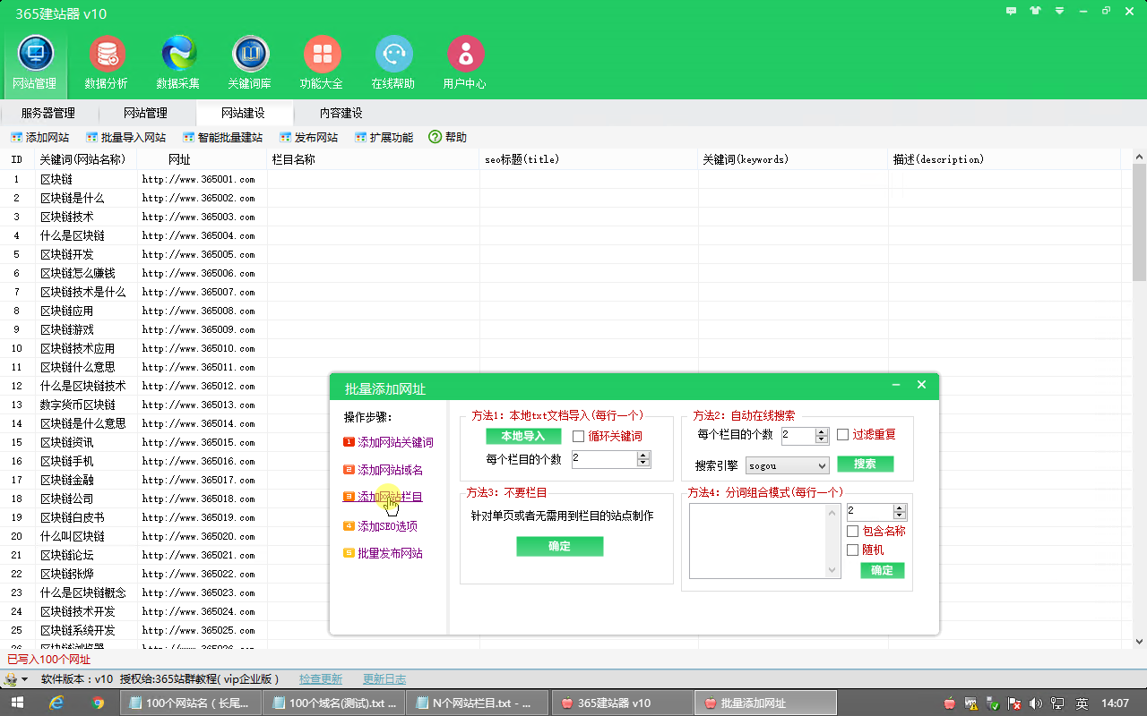Click the 本地导入 button
1147x716 pixels.
click(x=523, y=437)
